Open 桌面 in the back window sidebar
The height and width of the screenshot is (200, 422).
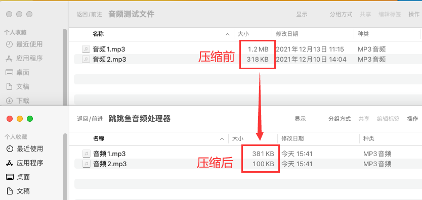(x=17, y=73)
